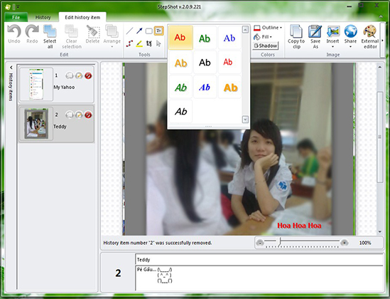The image size is (390, 299).
Task: Open the My Yahoo history thumbnail
Action: pyautogui.click(x=36, y=84)
